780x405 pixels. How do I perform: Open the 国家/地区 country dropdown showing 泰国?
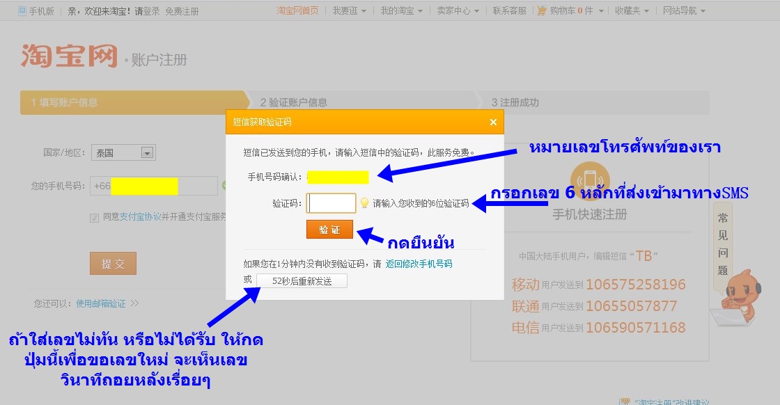click(123, 152)
